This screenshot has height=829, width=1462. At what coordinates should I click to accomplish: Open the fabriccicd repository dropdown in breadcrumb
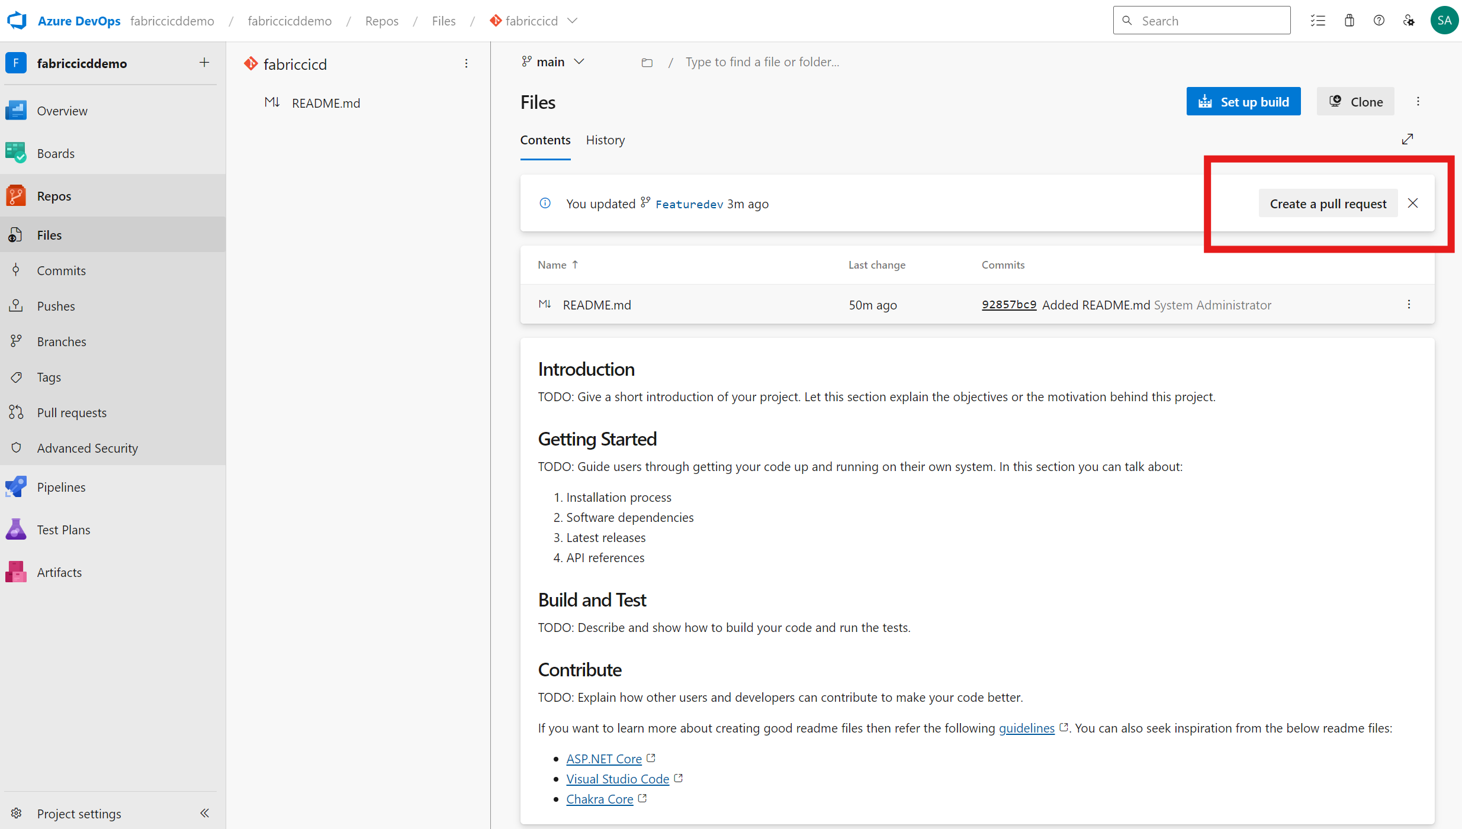(x=572, y=21)
